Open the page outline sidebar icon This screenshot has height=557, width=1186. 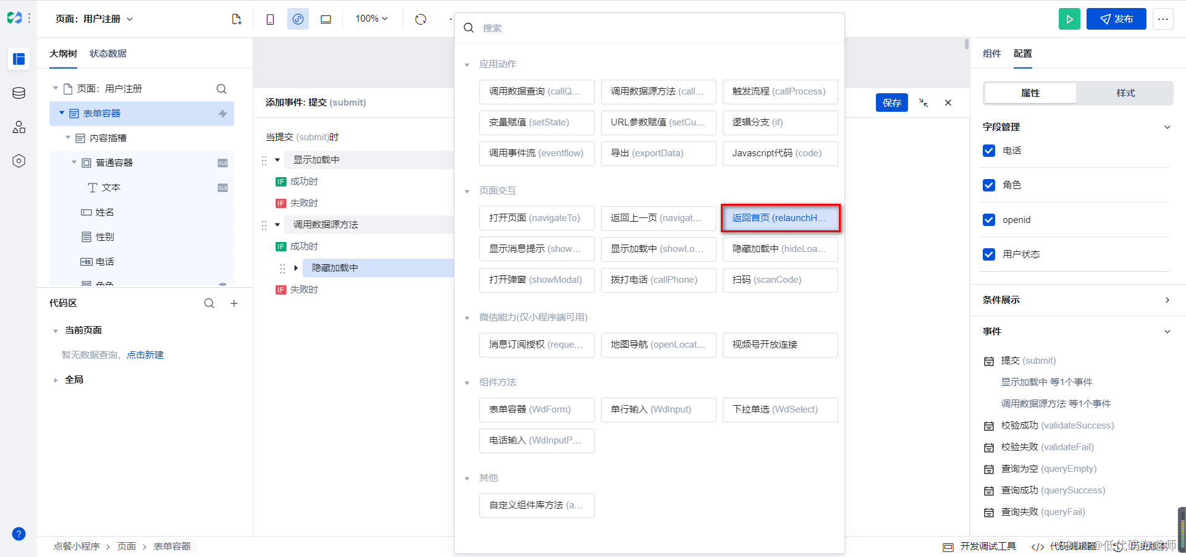click(19, 59)
